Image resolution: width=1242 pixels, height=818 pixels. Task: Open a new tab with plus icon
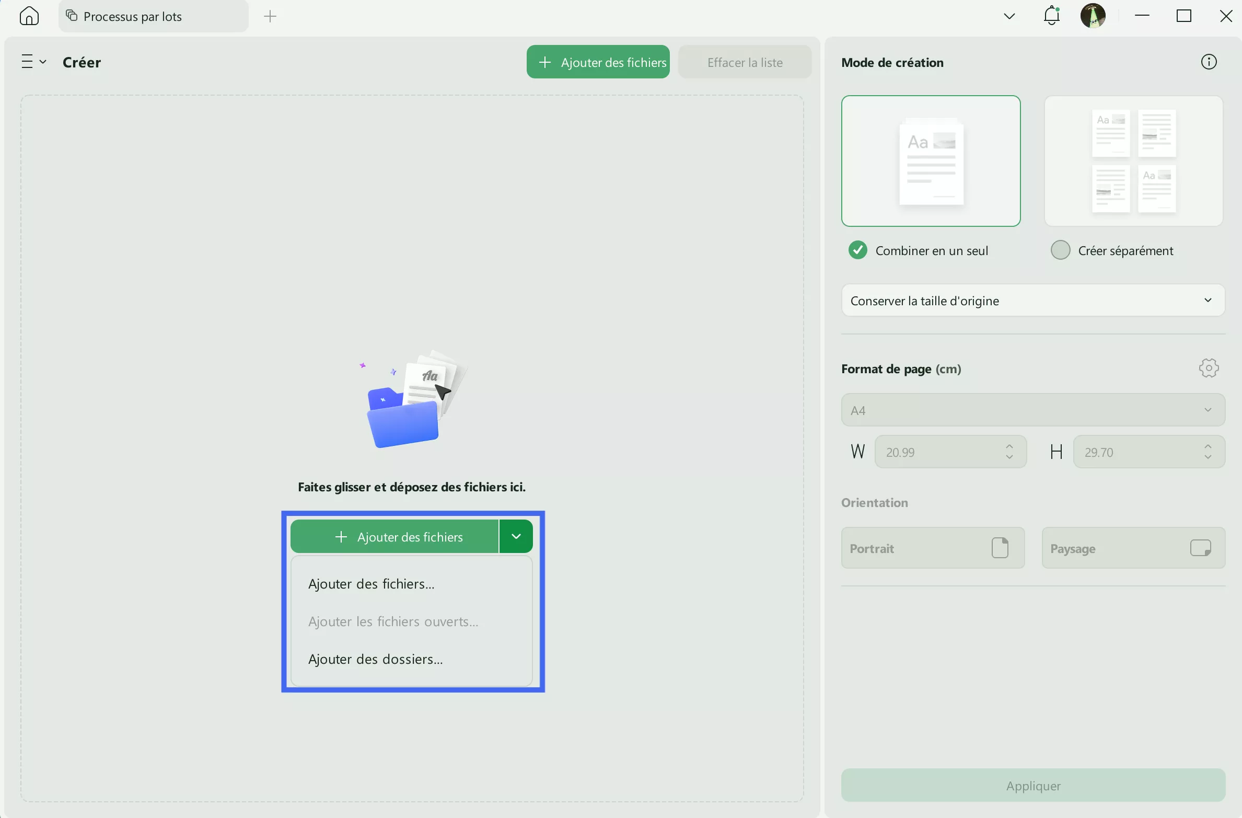click(x=270, y=17)
